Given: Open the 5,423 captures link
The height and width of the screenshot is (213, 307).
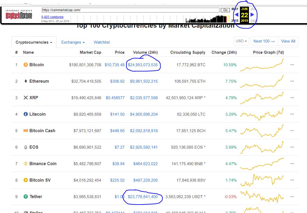Looking at the screenshot, I should coord(52,17).
